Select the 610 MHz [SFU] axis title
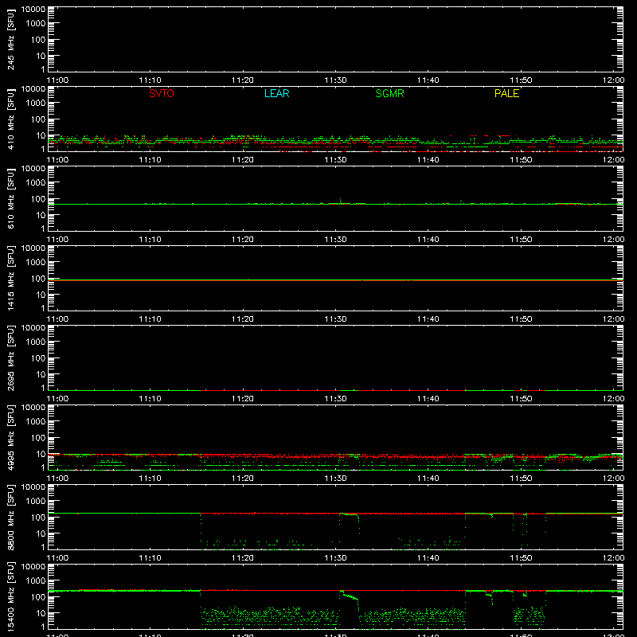 (x=10, y=198)
